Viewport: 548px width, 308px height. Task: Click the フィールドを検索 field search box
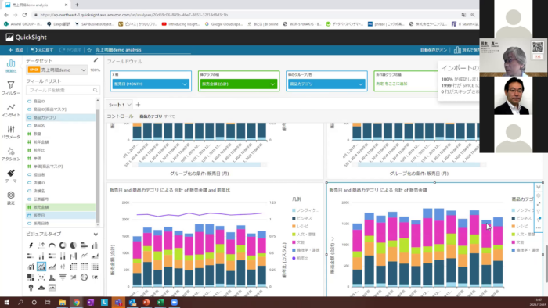pyautogui.click(x=63, y=91)
